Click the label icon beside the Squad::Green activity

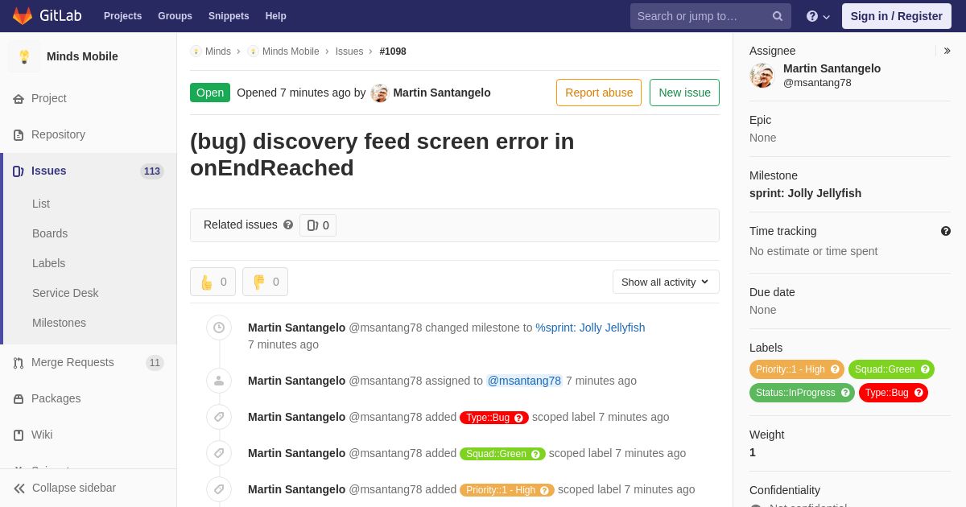[x=219, y=453]
